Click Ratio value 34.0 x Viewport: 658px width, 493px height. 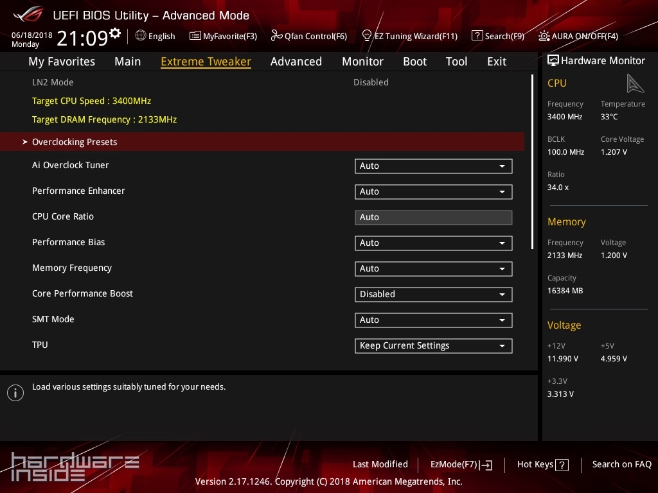pos(558,187)
